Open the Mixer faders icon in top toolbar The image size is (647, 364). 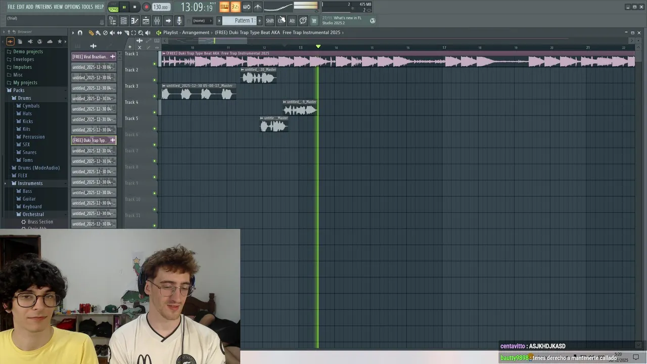click(157, 21)
